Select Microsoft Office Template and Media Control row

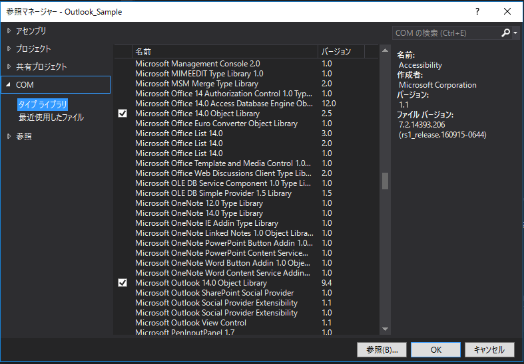246,163
